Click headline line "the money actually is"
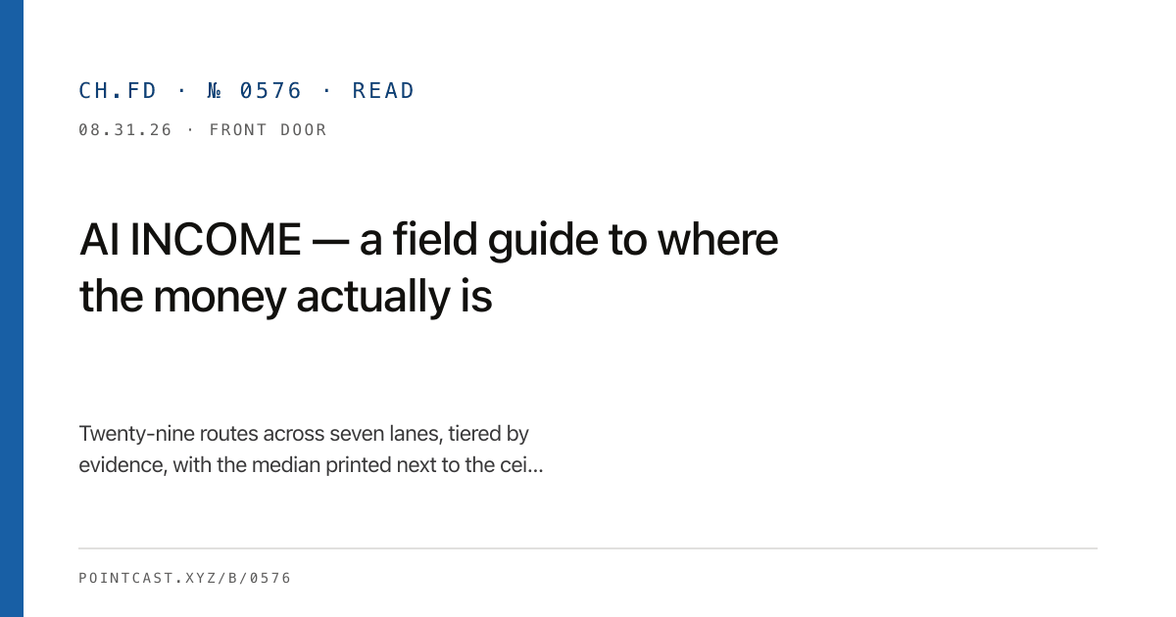 pyautogui.click(x=285, y=297)
